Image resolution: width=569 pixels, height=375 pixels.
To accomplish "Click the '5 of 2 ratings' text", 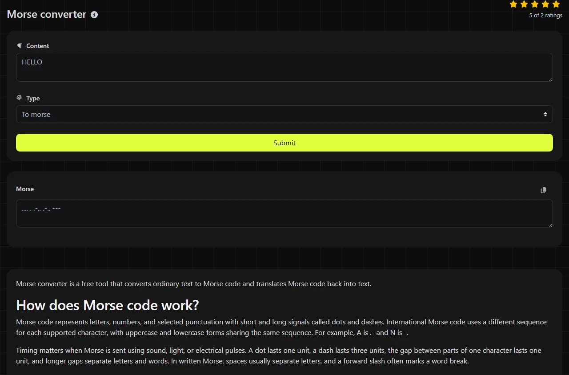I will tap(545, 16).
